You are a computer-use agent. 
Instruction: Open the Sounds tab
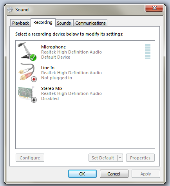point(64,23)
